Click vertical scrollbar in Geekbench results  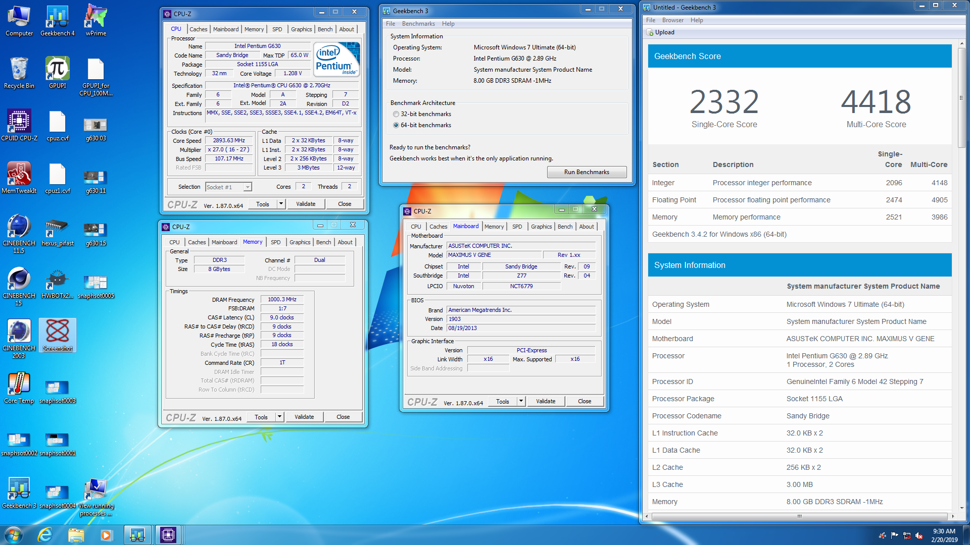[x=961, y=98]
